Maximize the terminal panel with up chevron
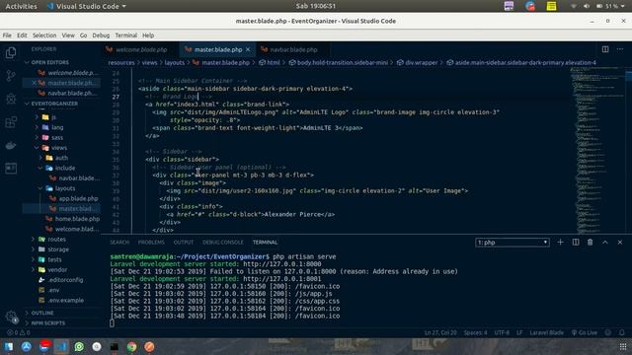Viewport: 632px width, 355px height. 605,243
